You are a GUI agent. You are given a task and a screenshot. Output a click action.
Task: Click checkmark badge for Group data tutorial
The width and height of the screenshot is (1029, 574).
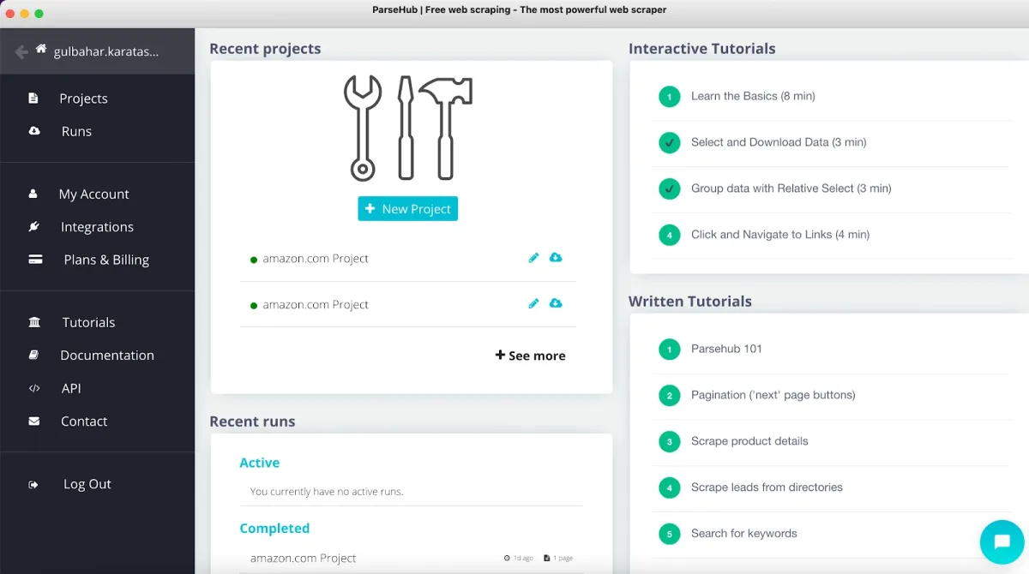670,189
